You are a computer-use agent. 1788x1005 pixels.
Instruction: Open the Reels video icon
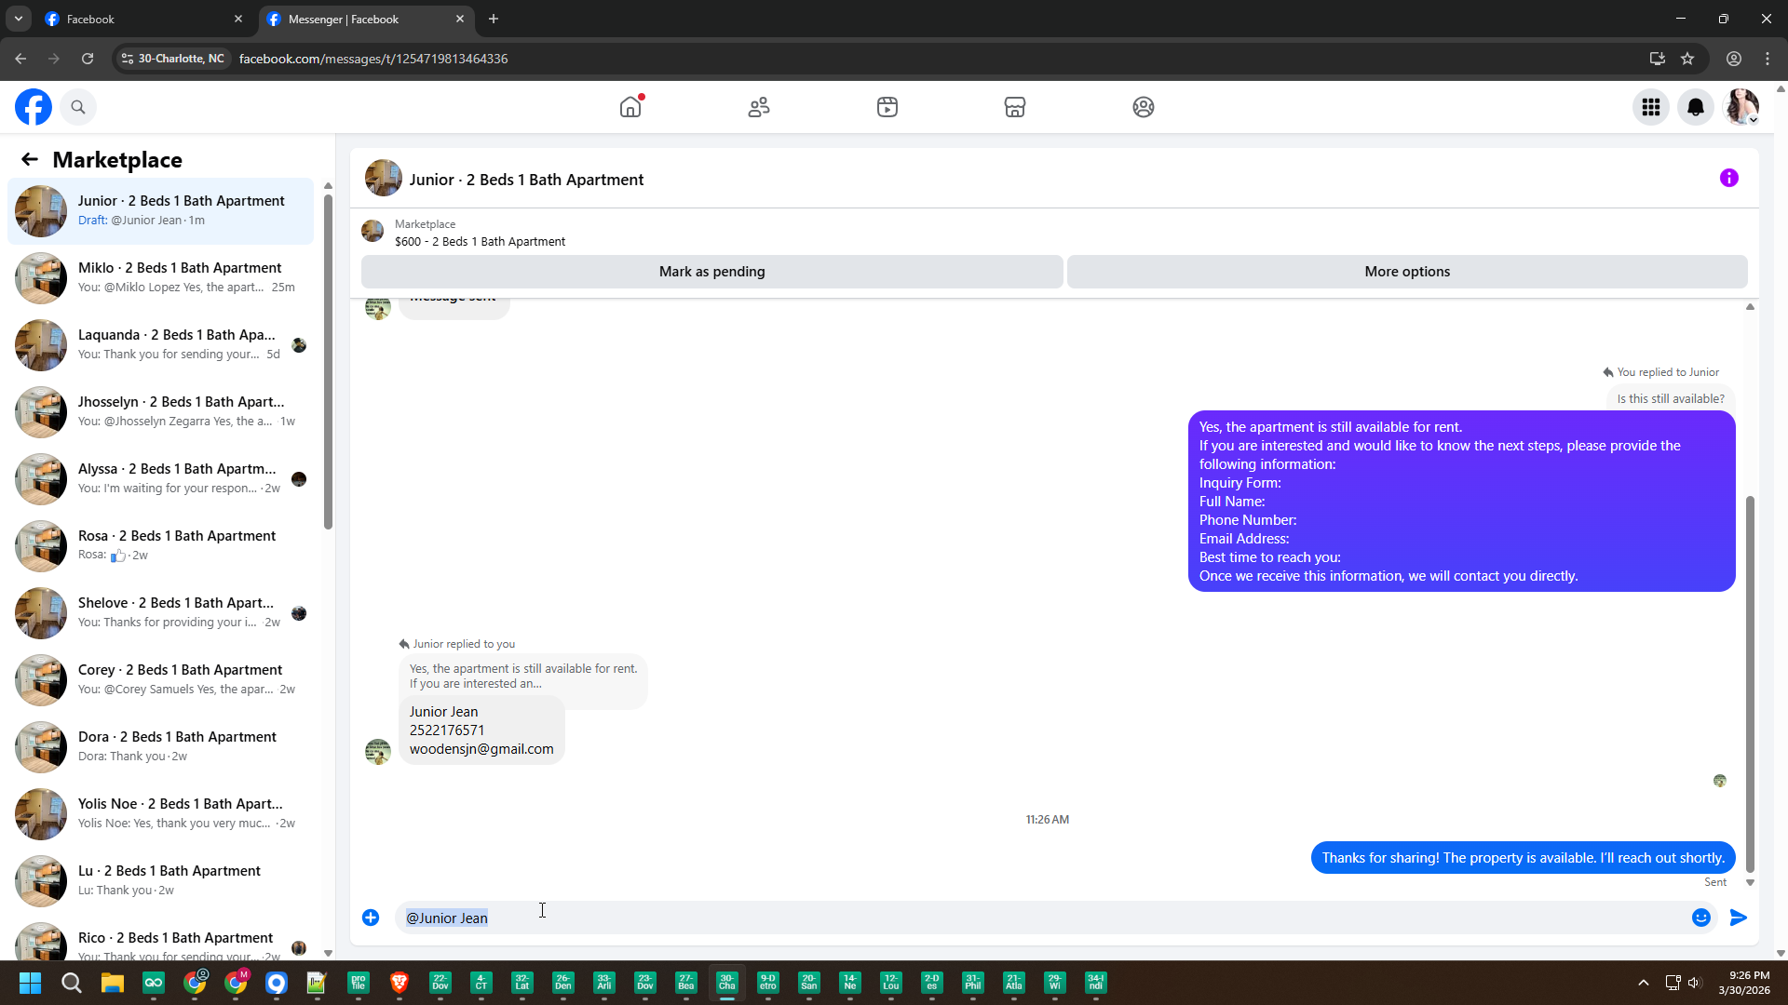pos(887,107)
